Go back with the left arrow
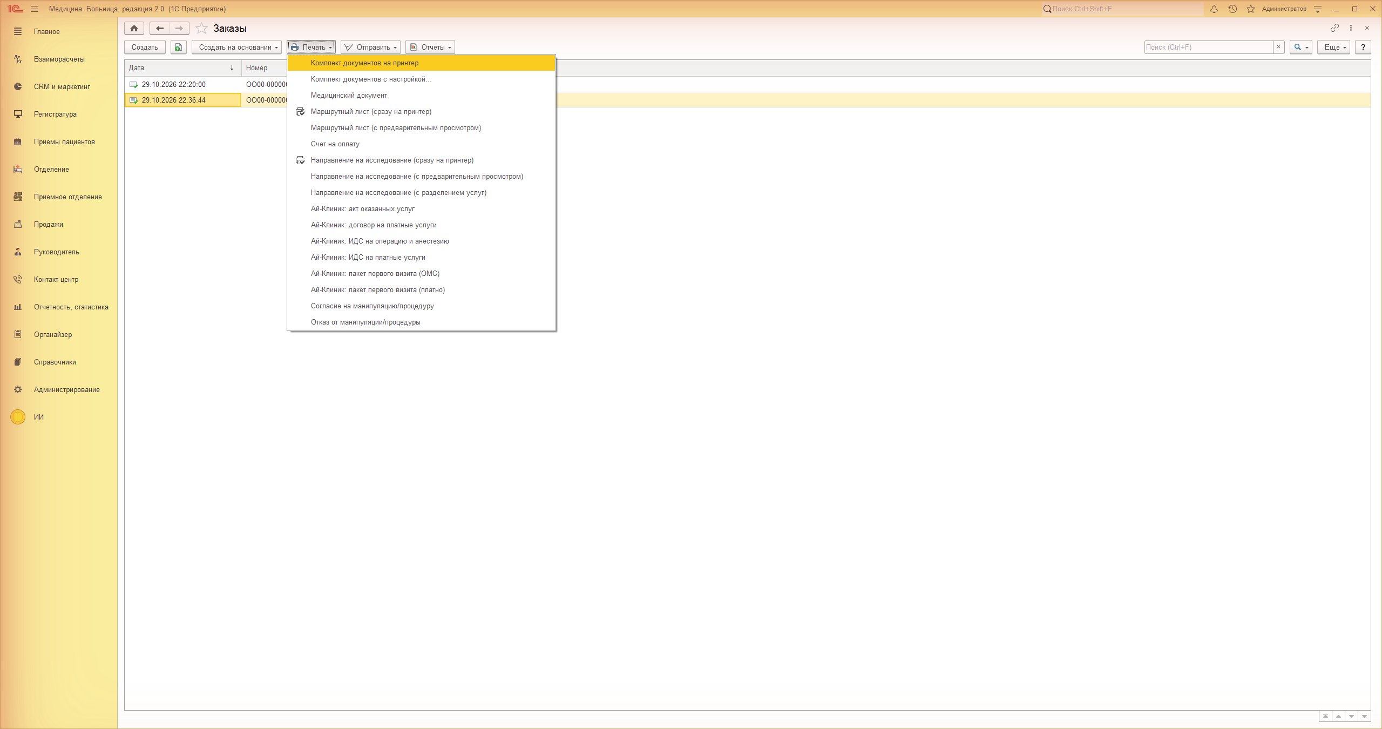 [159, 29]
